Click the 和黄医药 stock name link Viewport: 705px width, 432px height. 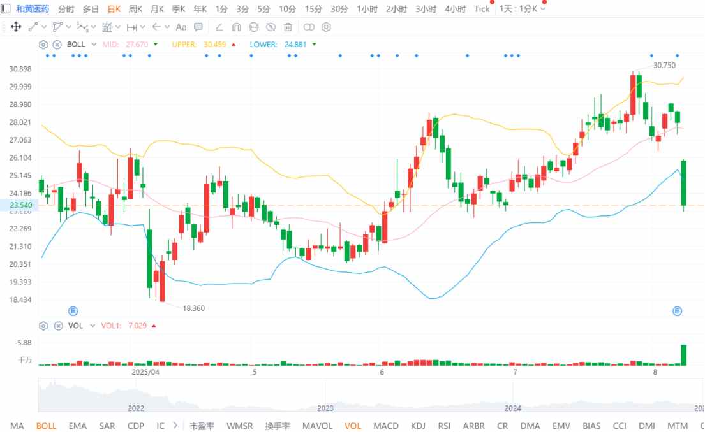pos(31,9)
